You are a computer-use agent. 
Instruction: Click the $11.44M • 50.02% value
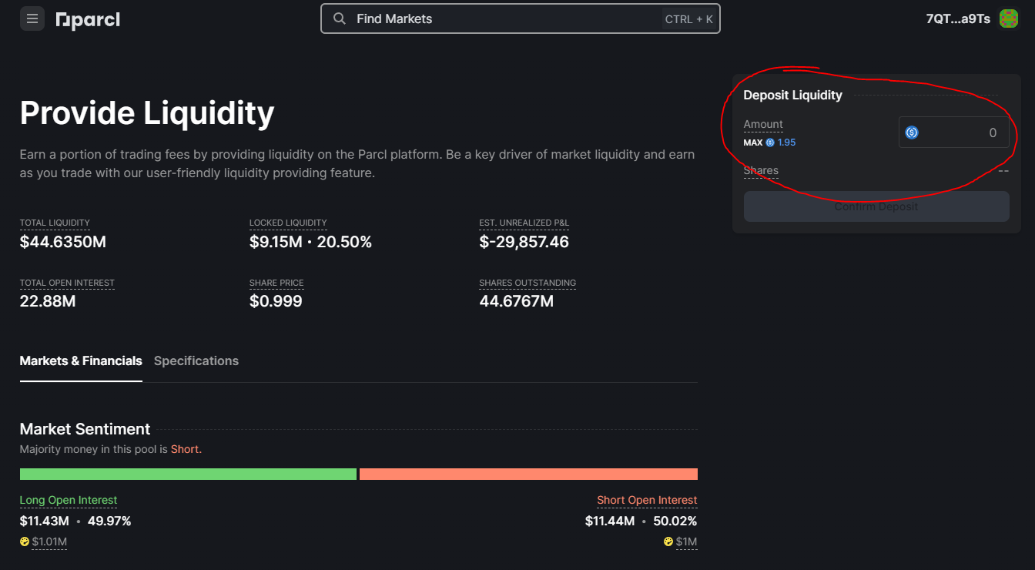tap(641, 521)
